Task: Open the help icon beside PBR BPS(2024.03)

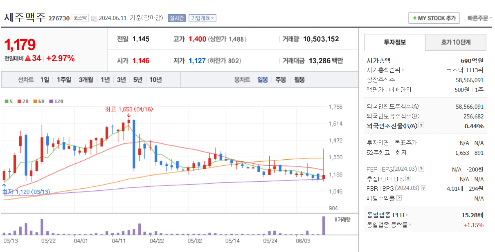Action: (x=423, y=188)
